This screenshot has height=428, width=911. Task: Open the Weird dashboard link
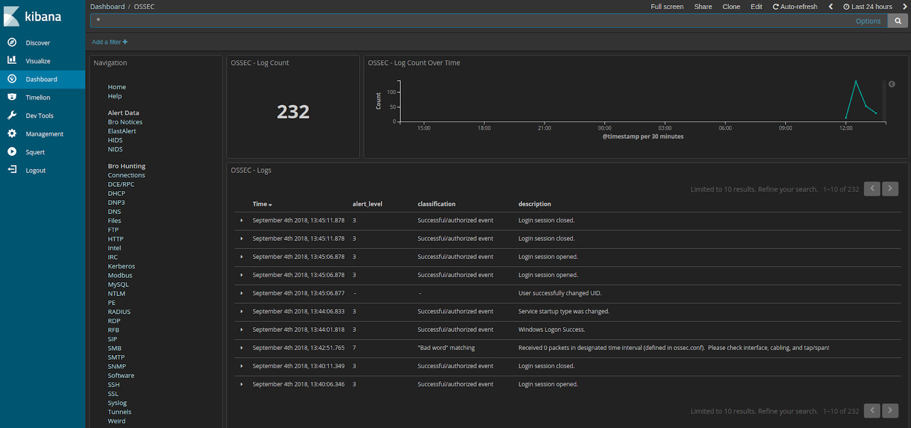point(117,421)
